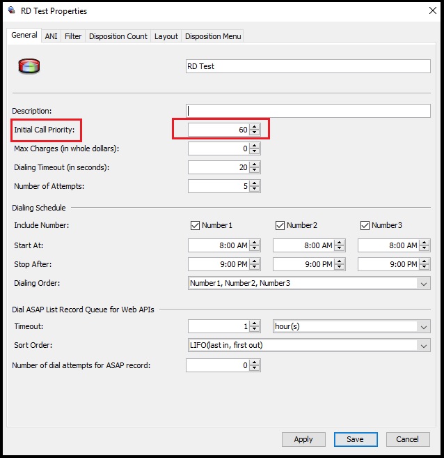Image resolution: width=444 pixels, height=458 pixels.
Task: Switch to Disposition Count tab
Action: tap(118, 36)
